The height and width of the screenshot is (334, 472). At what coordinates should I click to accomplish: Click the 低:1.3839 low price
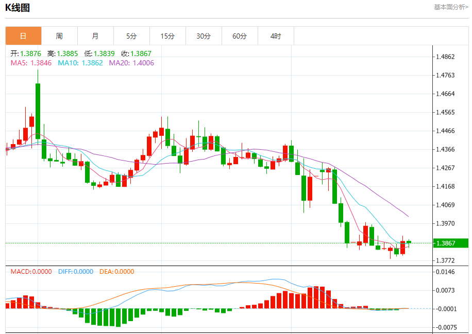tap(99, 54)
